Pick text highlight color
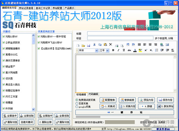This screenshot has height=131, width=179. pos(140,50)
